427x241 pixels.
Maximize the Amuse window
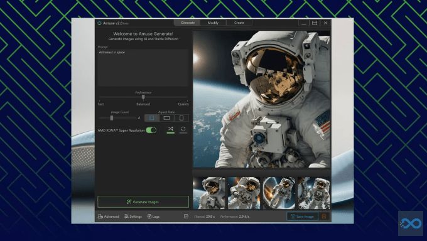pyautogui.click(x=315, y=23)
